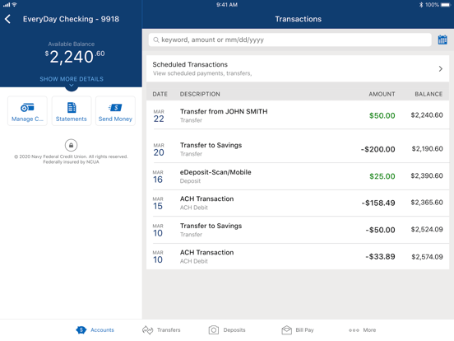Image resolution: width=454 pixels, height=341 pixels.
Task: Open the calendar date filter icon
Action: tap(442, 40)
